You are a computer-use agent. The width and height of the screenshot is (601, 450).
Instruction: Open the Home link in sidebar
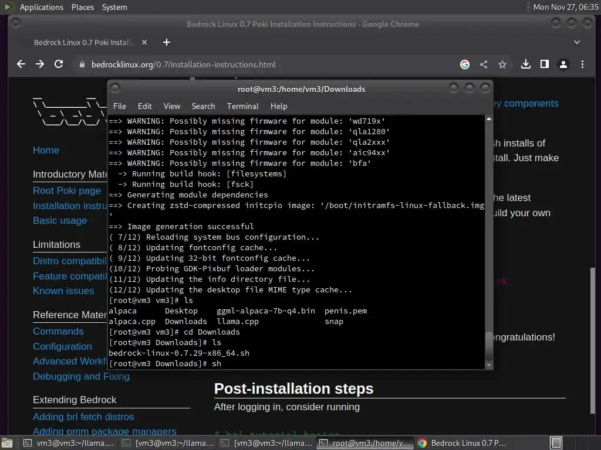(x=46, y=151)
